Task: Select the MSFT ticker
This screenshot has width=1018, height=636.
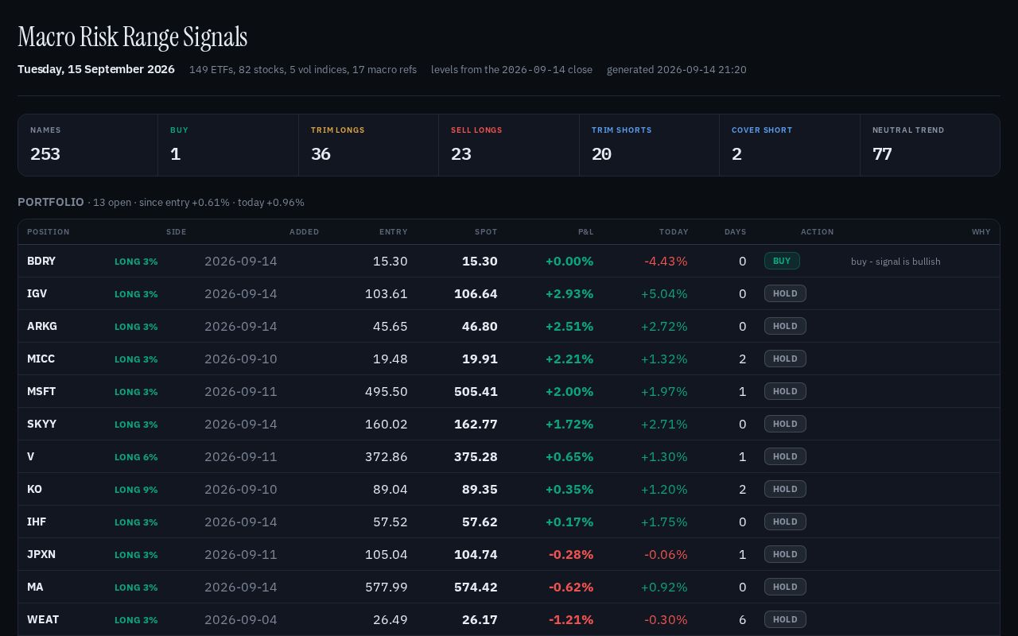Action: pos(41,391)
